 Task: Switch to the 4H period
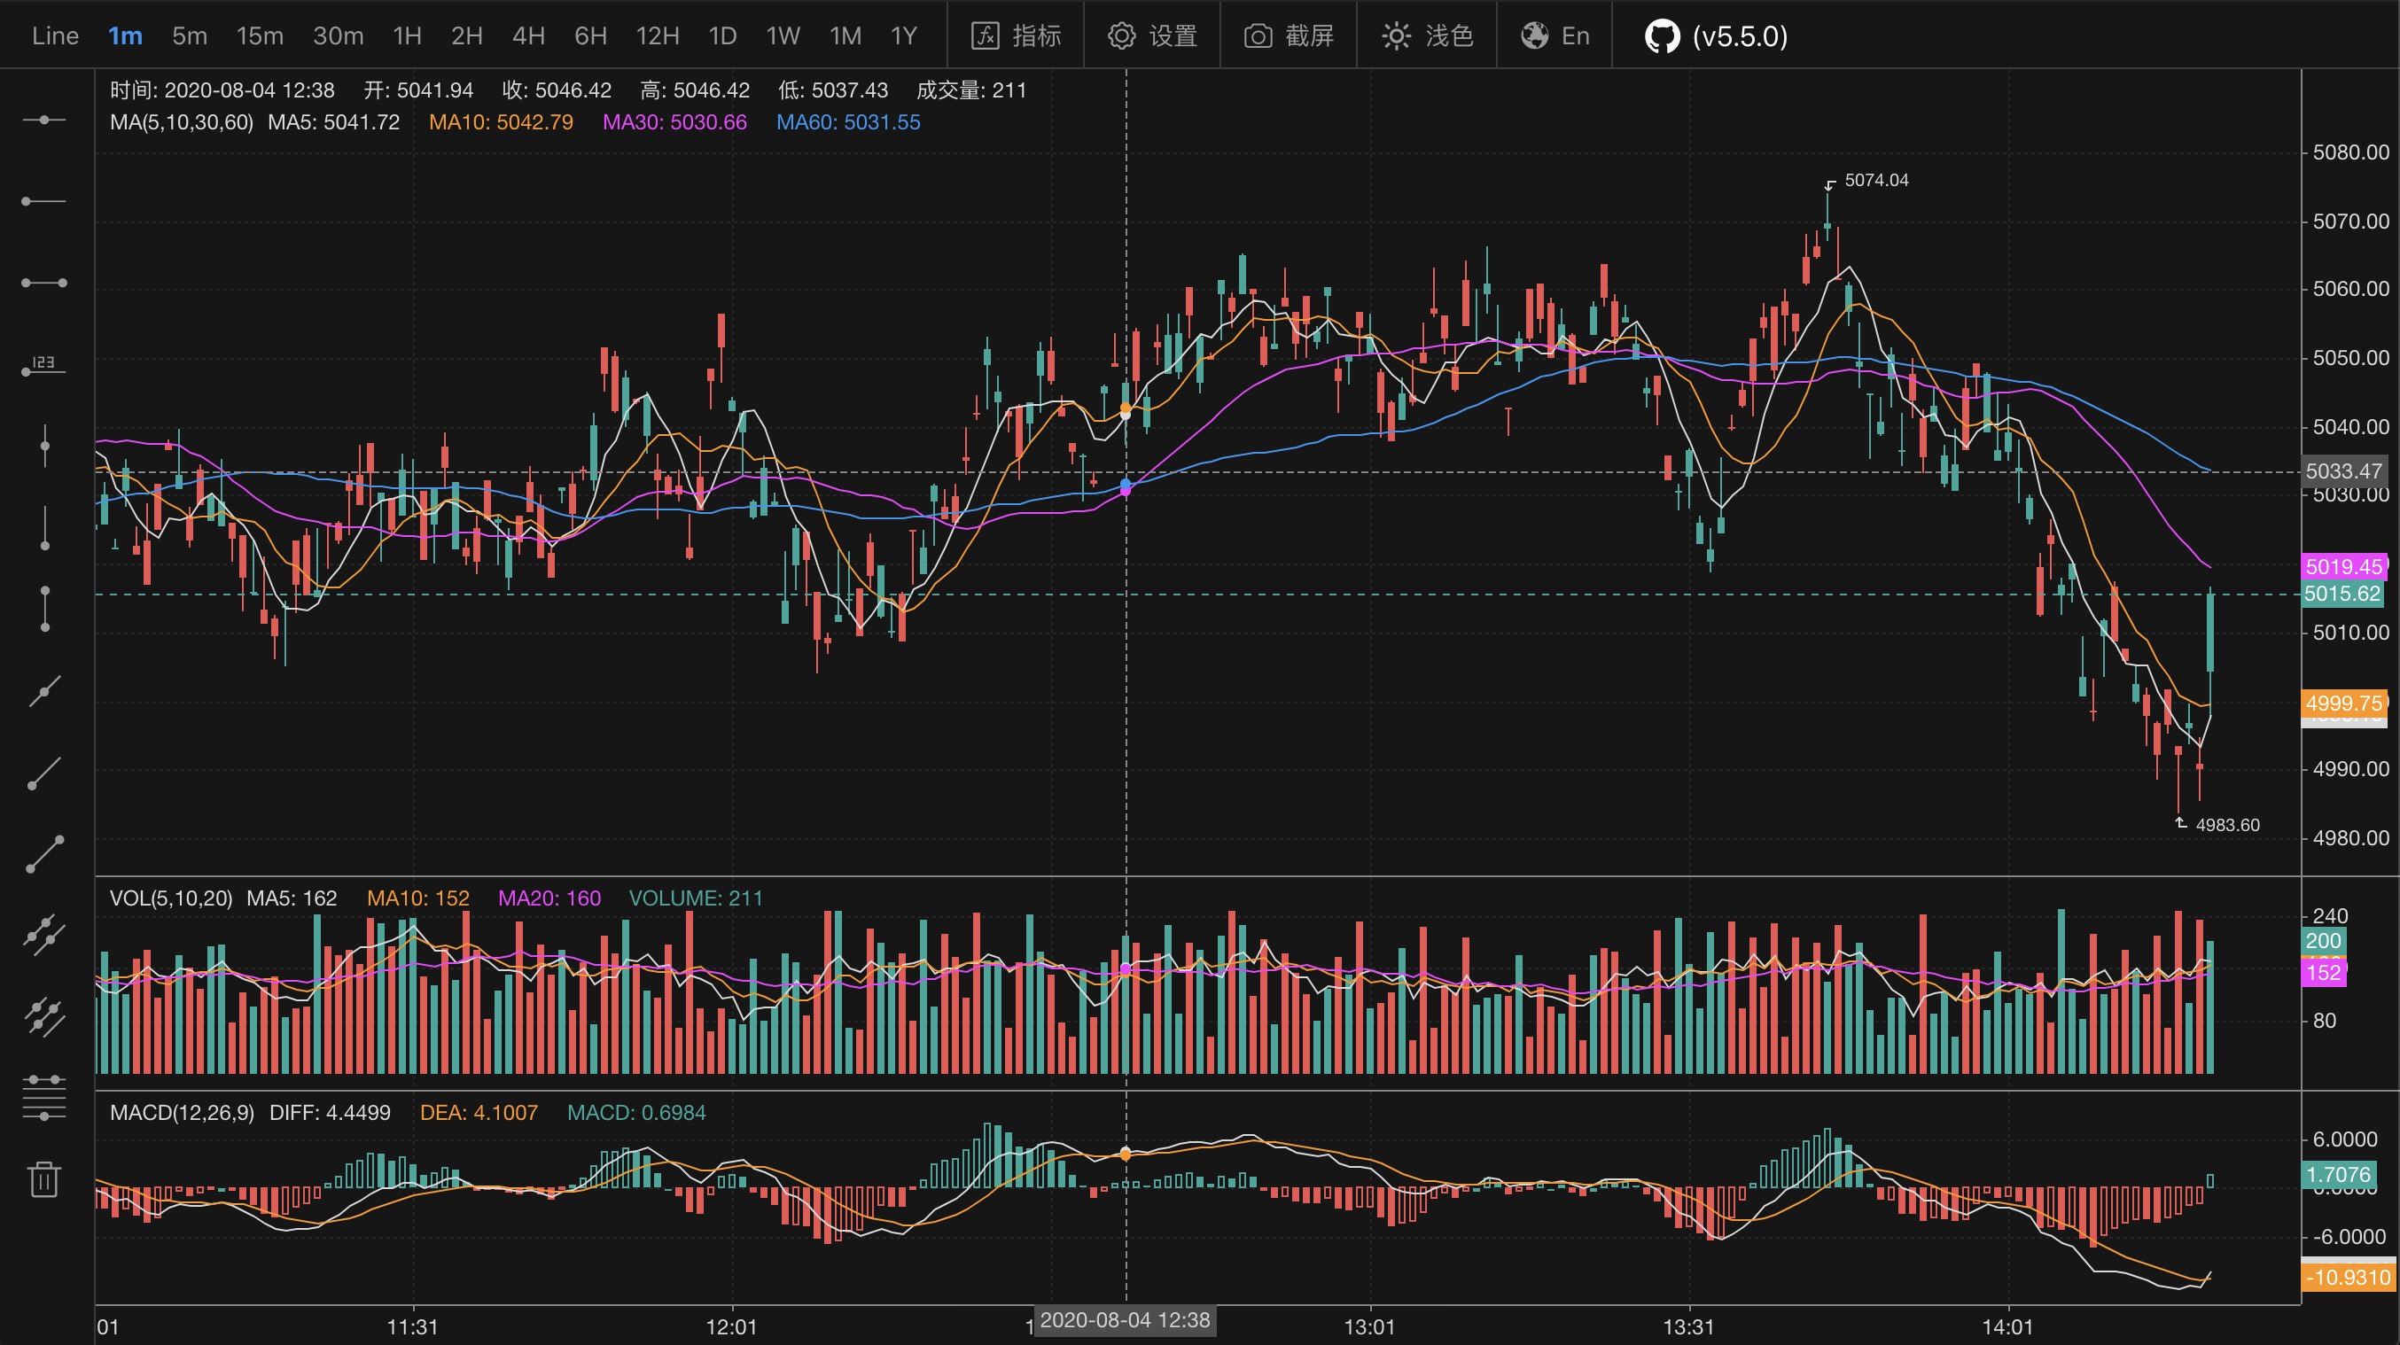click(x=528, y=36)
